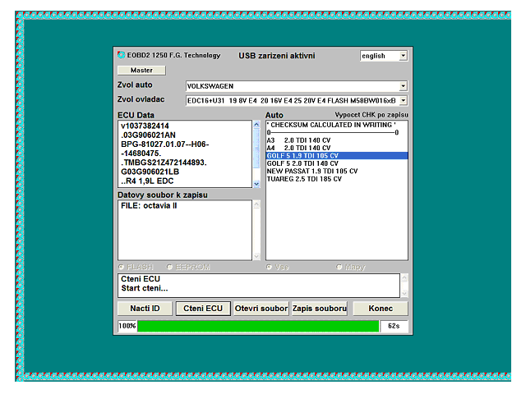Viewport: 526px width, 394px height.
Task: Click the 100% progress label
Action: coord(127,326)
